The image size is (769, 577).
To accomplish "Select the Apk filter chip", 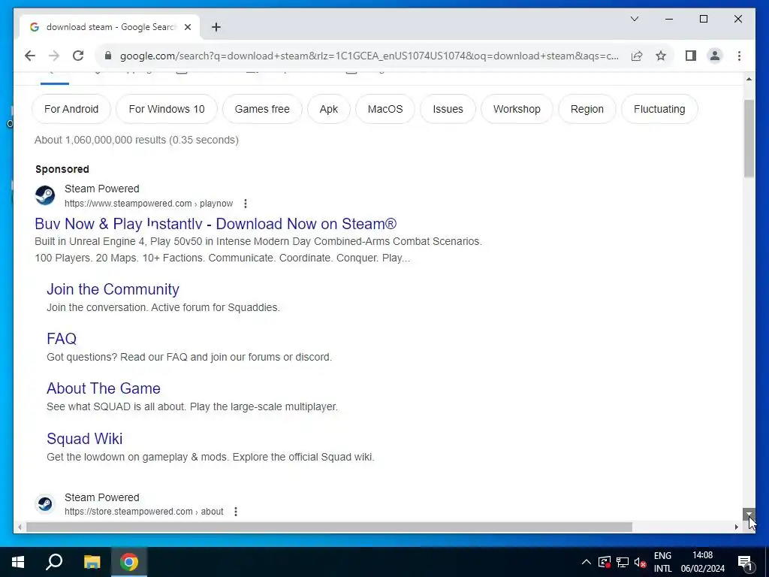I will [x=329, y=109].
